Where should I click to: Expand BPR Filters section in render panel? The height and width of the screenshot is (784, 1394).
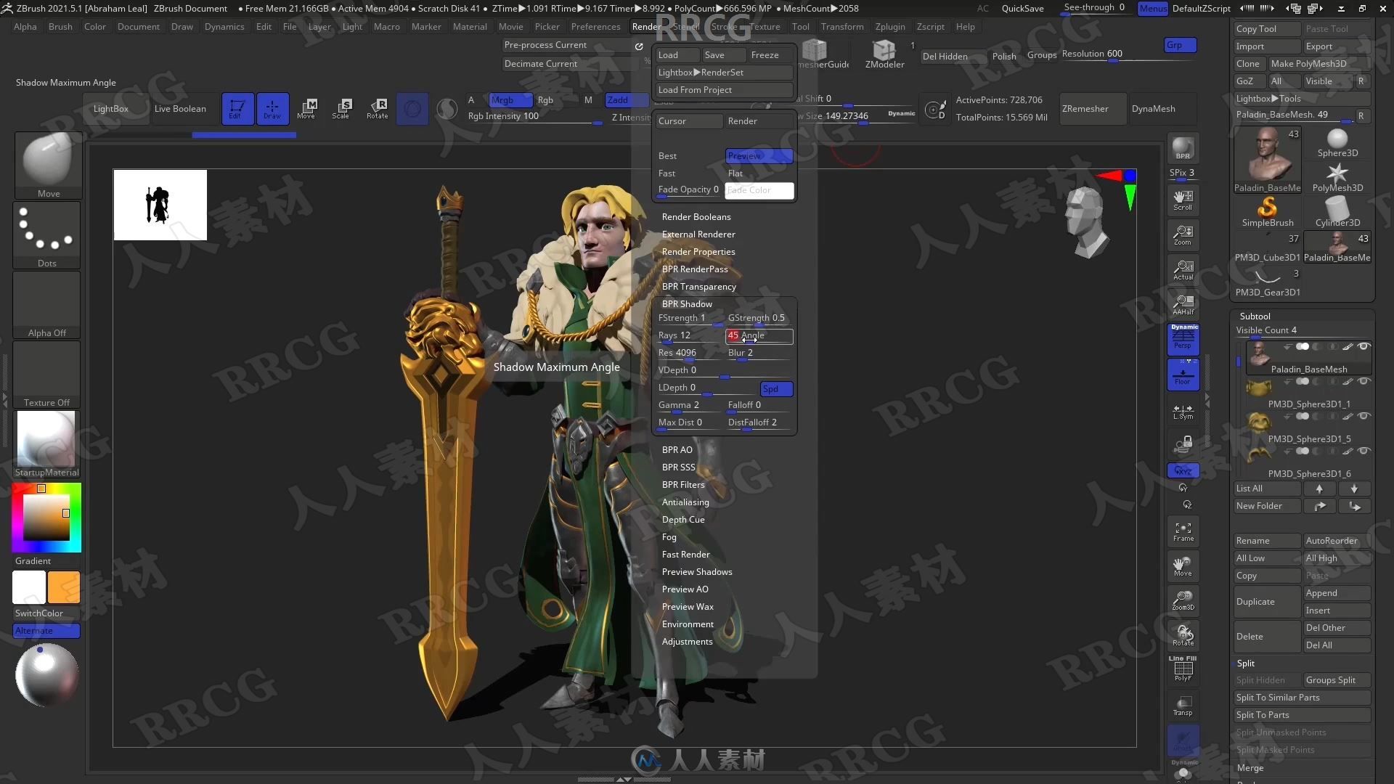point(682,484)
